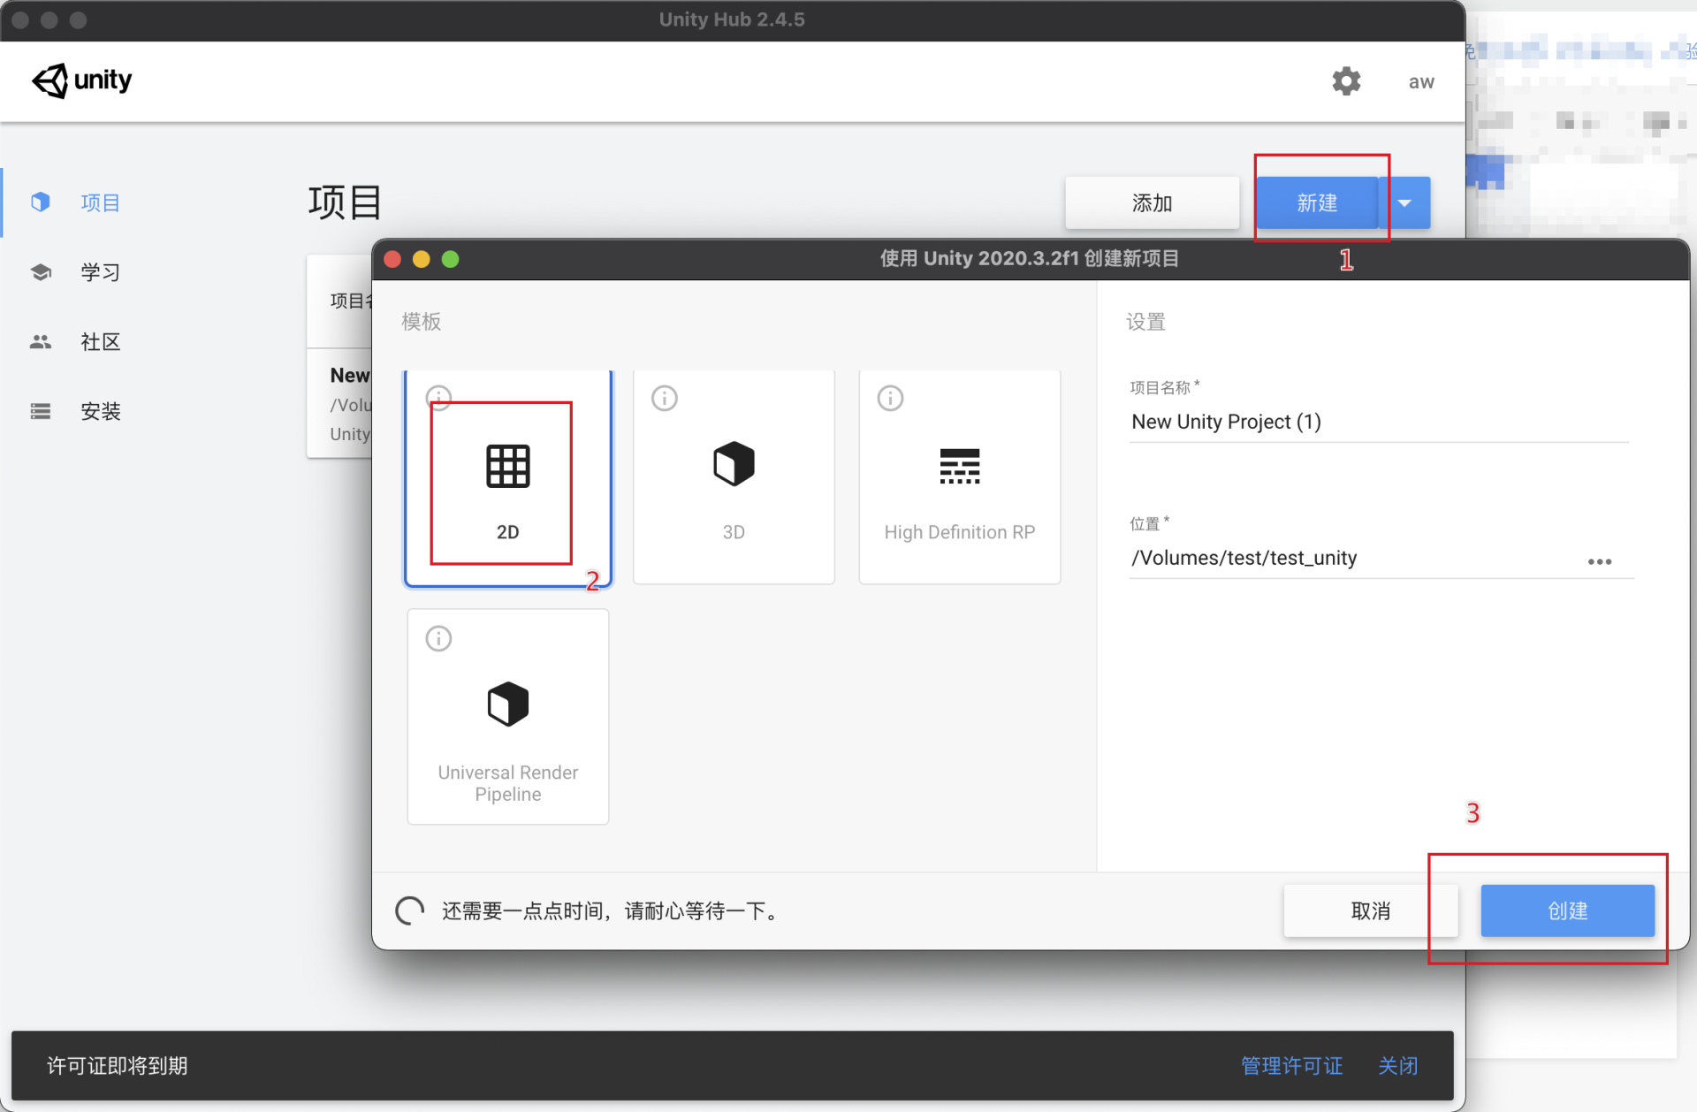Choose the Universal Render Pipeline template icon
1697x1112 pixels.
click(x=508, y=705)
